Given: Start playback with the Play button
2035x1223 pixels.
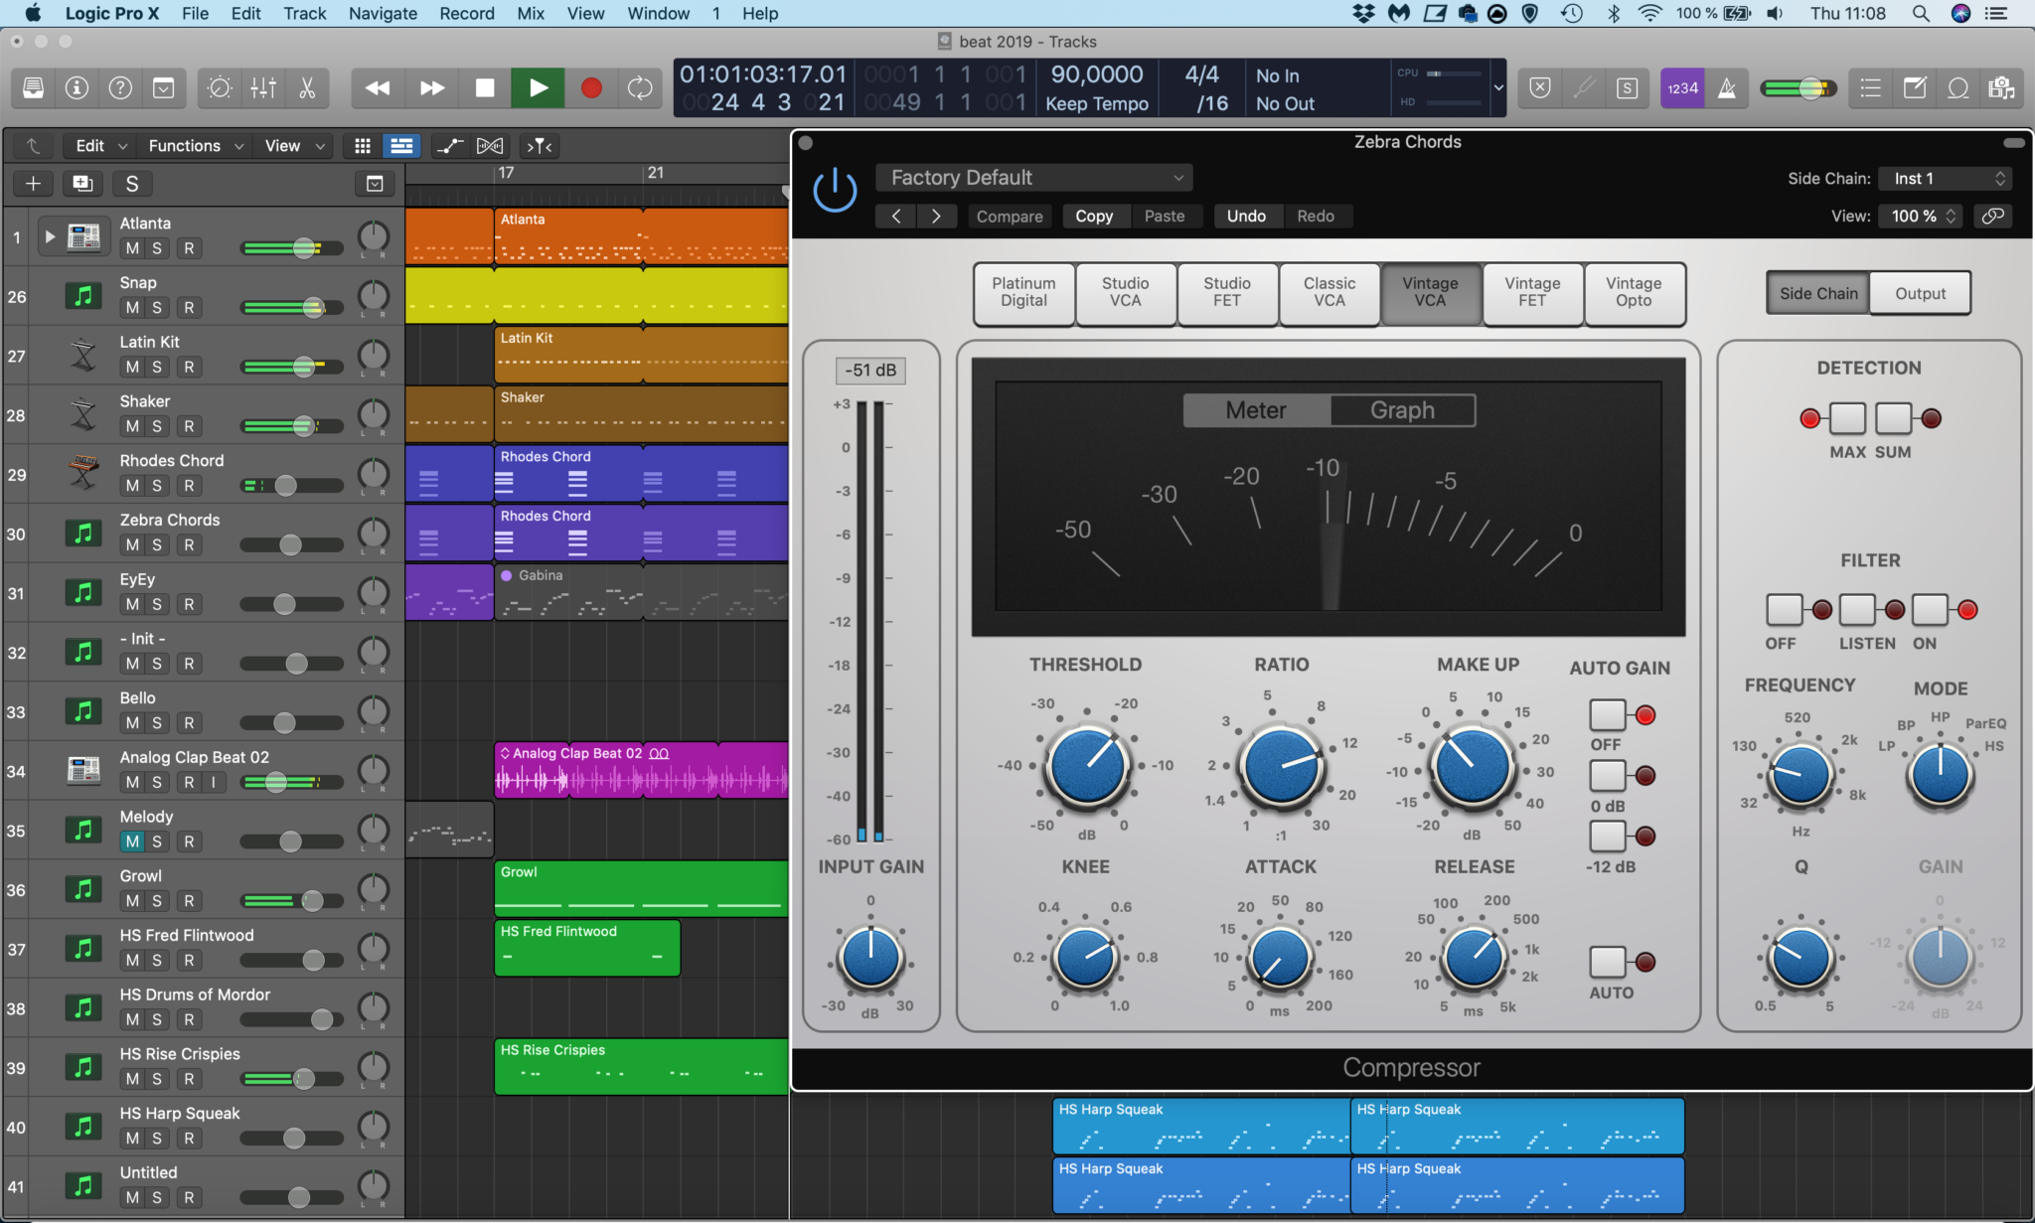Looking at the screenshot, I should 538,88.
